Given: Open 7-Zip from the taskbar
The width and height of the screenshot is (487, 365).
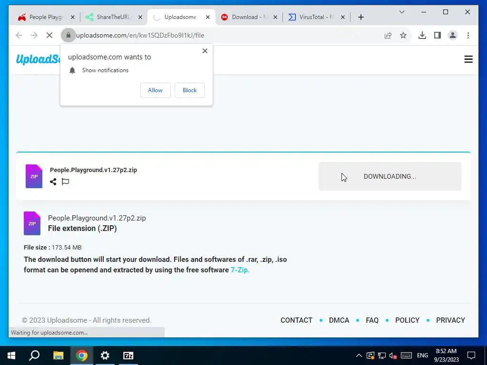Looking at the screenshot, I should [128, 355].
